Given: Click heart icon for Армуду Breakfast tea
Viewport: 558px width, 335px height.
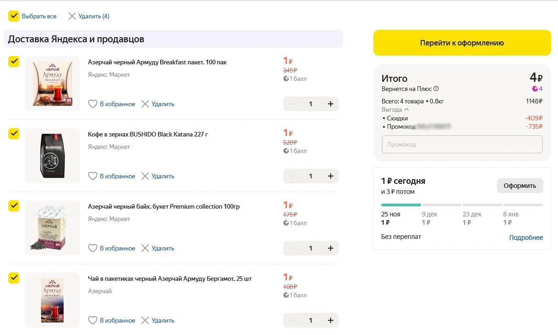Looking at the screenshot, I should [x=93, y=104].
